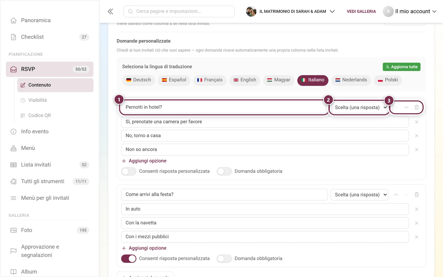443x277 pixels.
Task: Toggle mandatory question for "Come arrivi alla festa?"
Action: [224, 259]
